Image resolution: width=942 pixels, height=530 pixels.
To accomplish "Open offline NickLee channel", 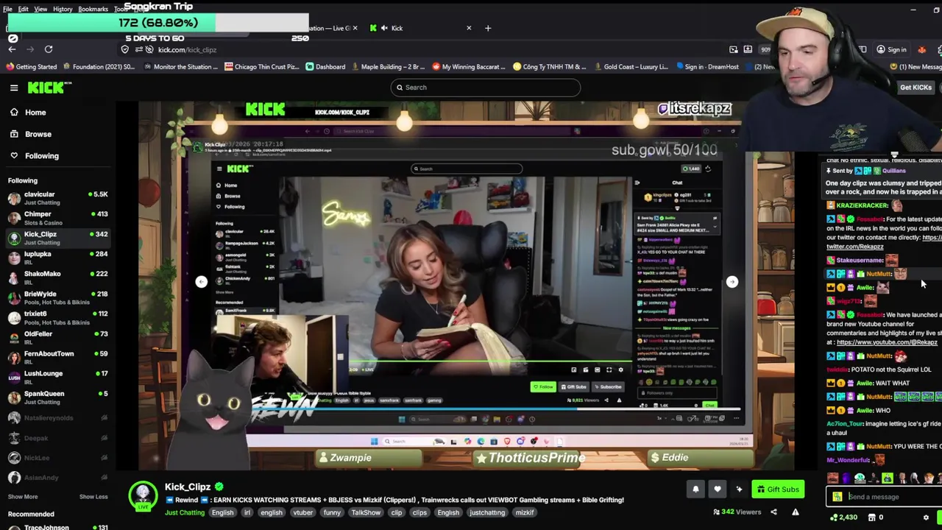I will tap(57, 458).
